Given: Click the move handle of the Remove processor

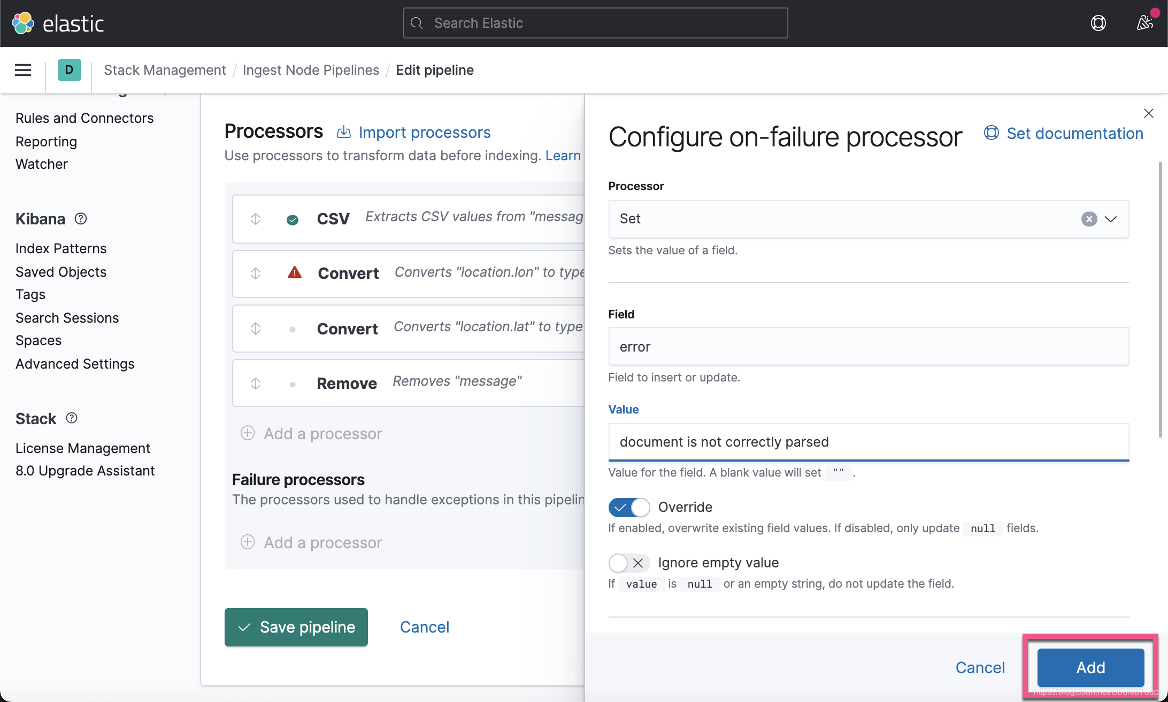Looking at the screenshot, I should coord(256,383).
